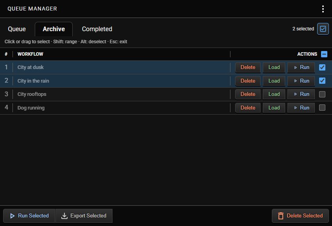Image resolution: width=332 pixels, height=226 pixels.
Task: Select the 'City at dusk' row name
Action: [x=30, y=67]
